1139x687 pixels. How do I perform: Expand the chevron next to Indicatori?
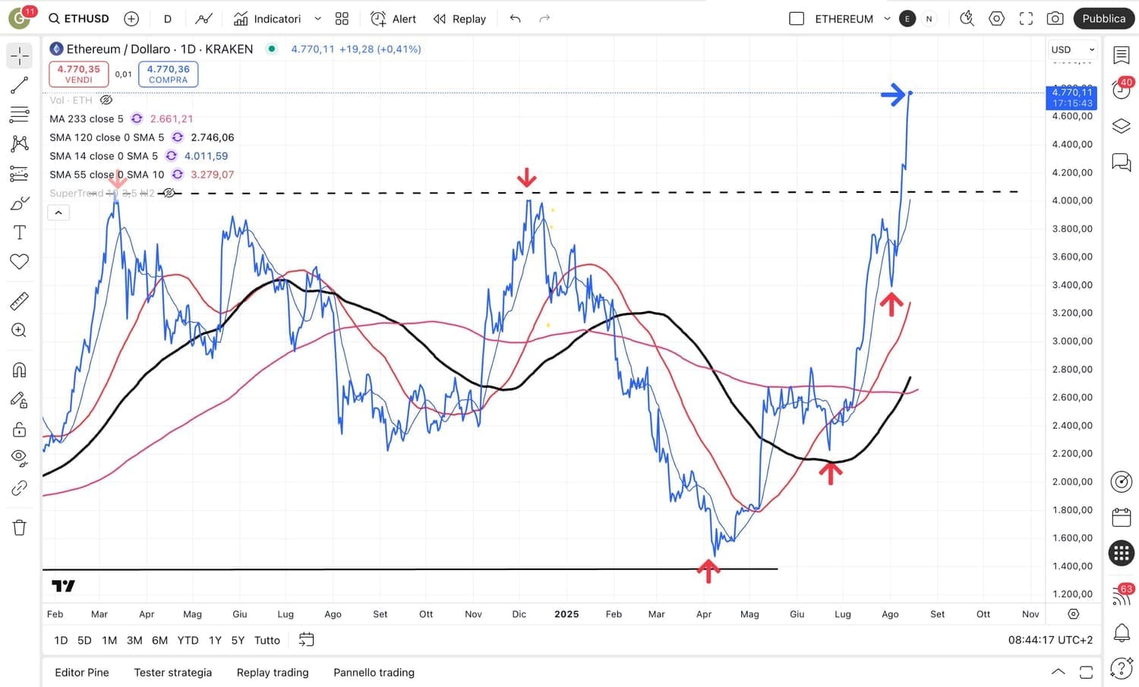coord(318,18)
